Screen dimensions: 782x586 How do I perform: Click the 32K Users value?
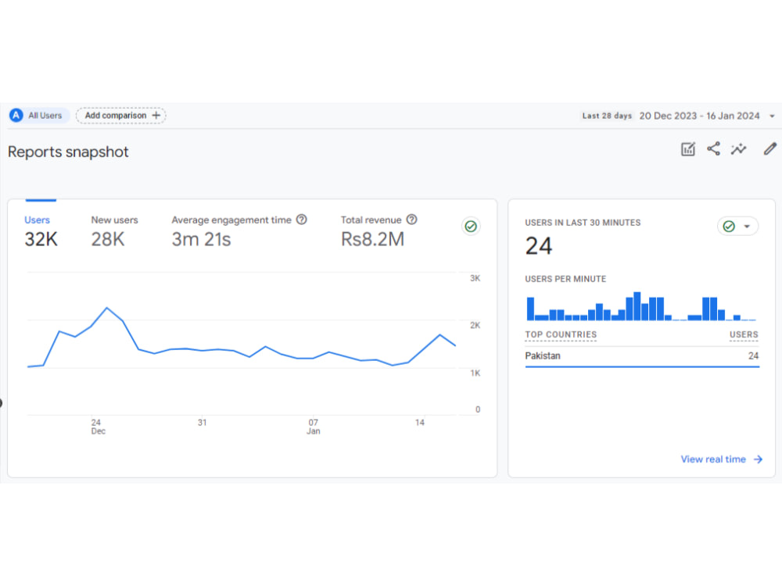(x=41, y=240)
